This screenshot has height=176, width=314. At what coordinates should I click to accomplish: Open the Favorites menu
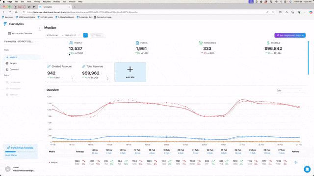point(47,1)
